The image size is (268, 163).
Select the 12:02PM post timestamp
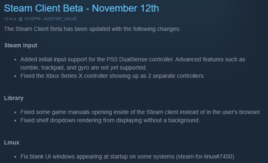coord(32,19)
